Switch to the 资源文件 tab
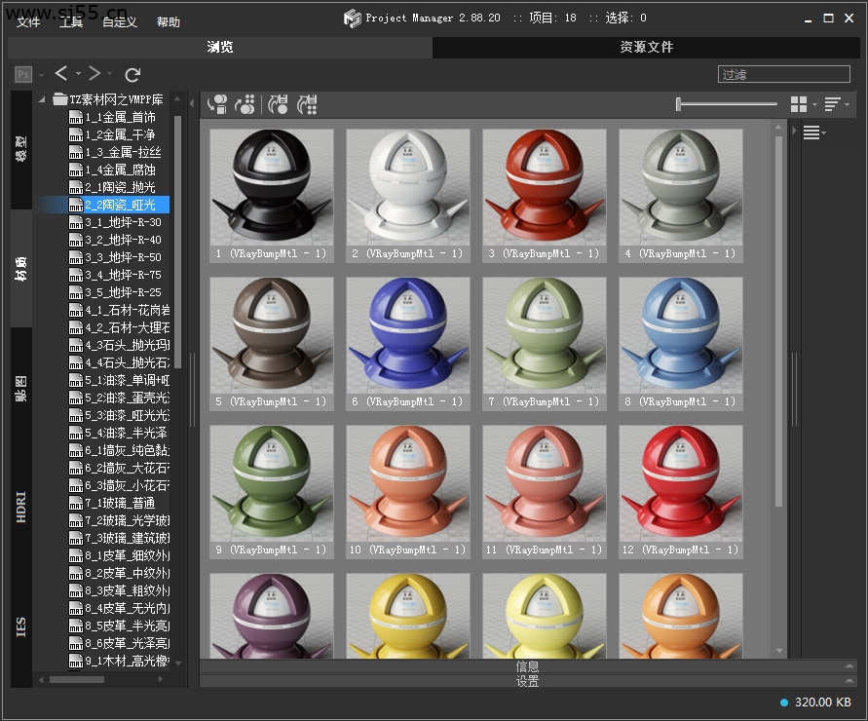This screenshot has width=868, height=721. 646,47
